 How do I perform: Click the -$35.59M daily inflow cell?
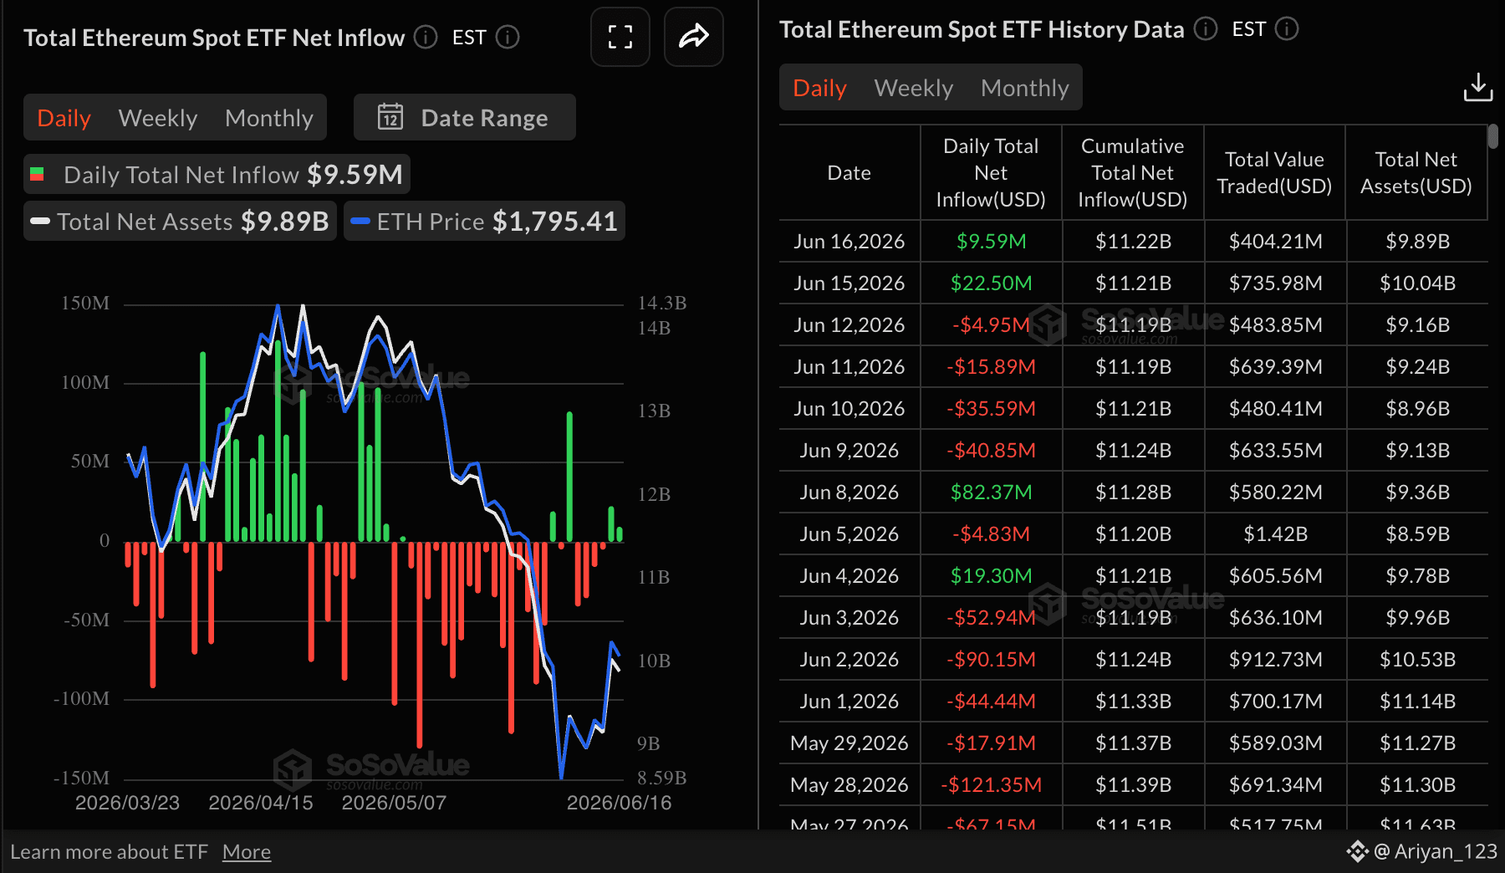pyautogui.click(x=992, y=408)
